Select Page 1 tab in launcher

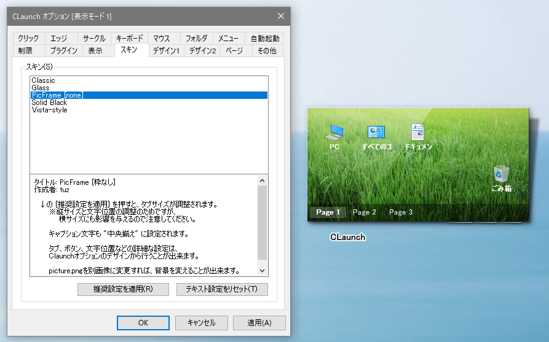pos(328,212)
